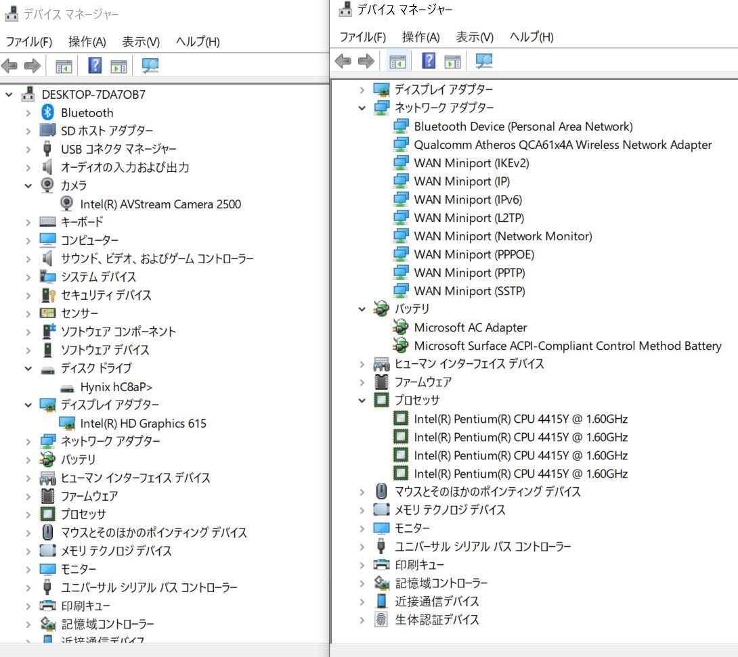Select WAN Miniport (PPPOE)
Image resolution: width=738 pixels, height=657 pixels.
474,254
